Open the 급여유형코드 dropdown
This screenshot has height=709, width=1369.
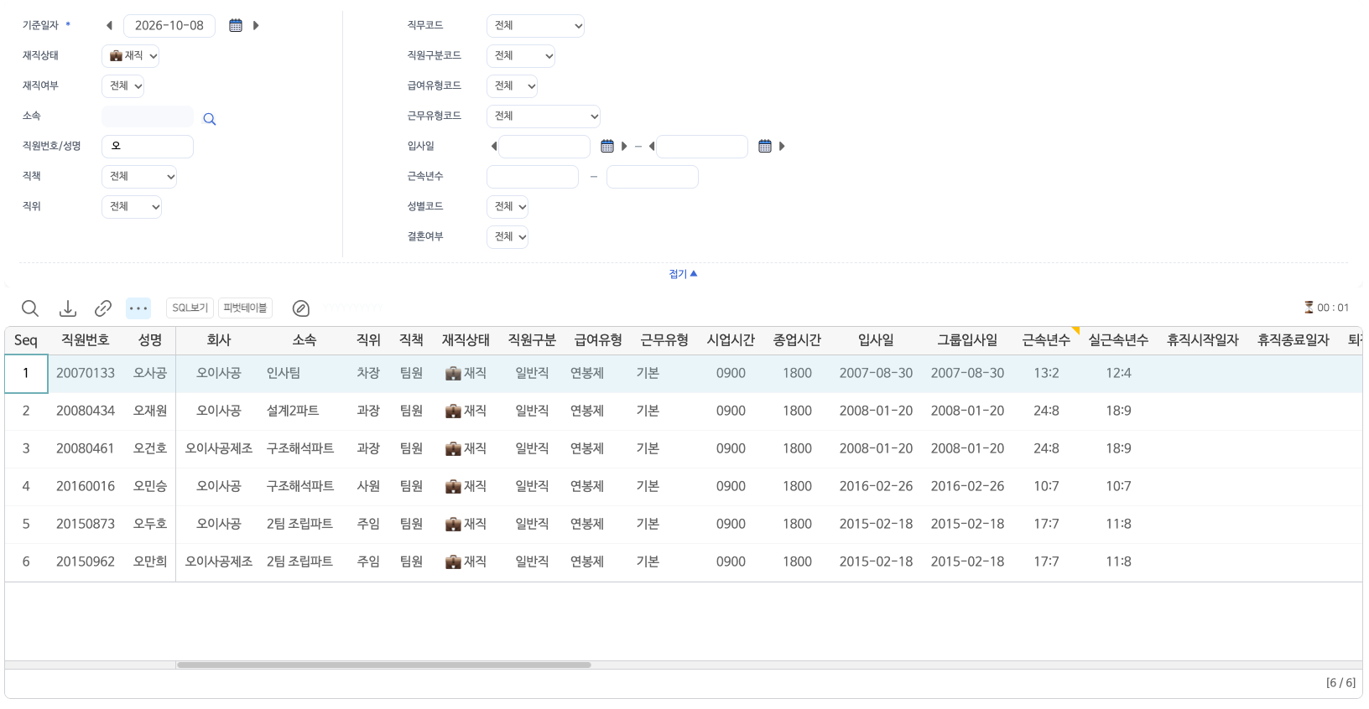512,86
